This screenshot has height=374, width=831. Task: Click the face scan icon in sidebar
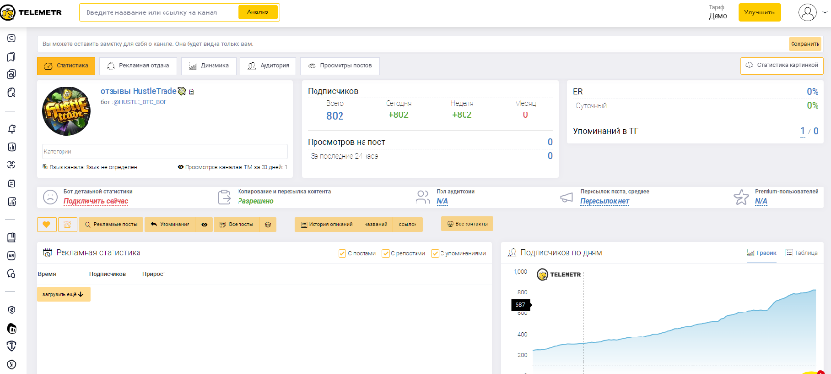(x=12, y=164)
